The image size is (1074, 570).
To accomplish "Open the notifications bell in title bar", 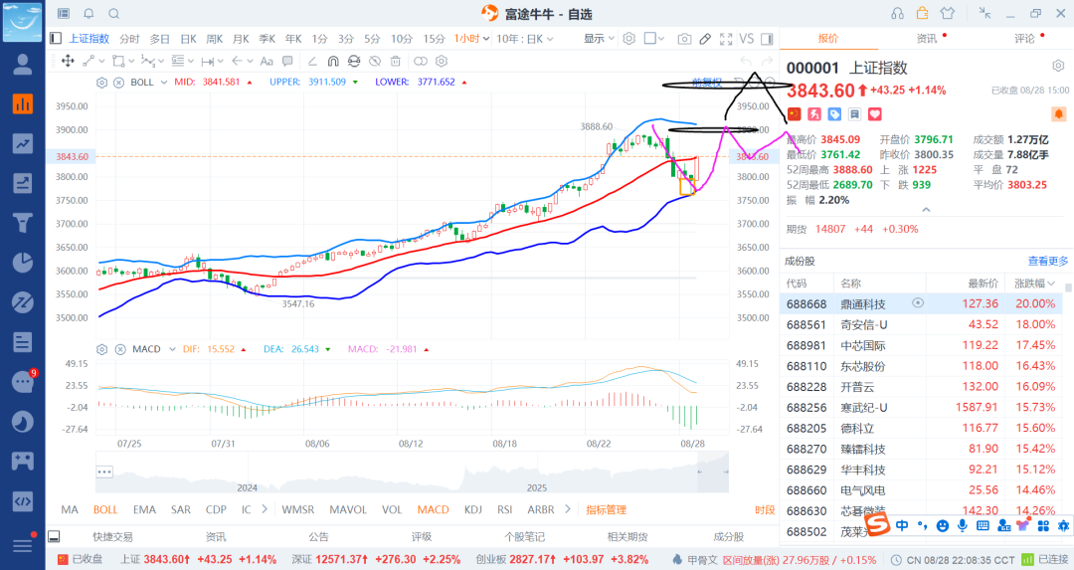I will click(x=89, y=14).
